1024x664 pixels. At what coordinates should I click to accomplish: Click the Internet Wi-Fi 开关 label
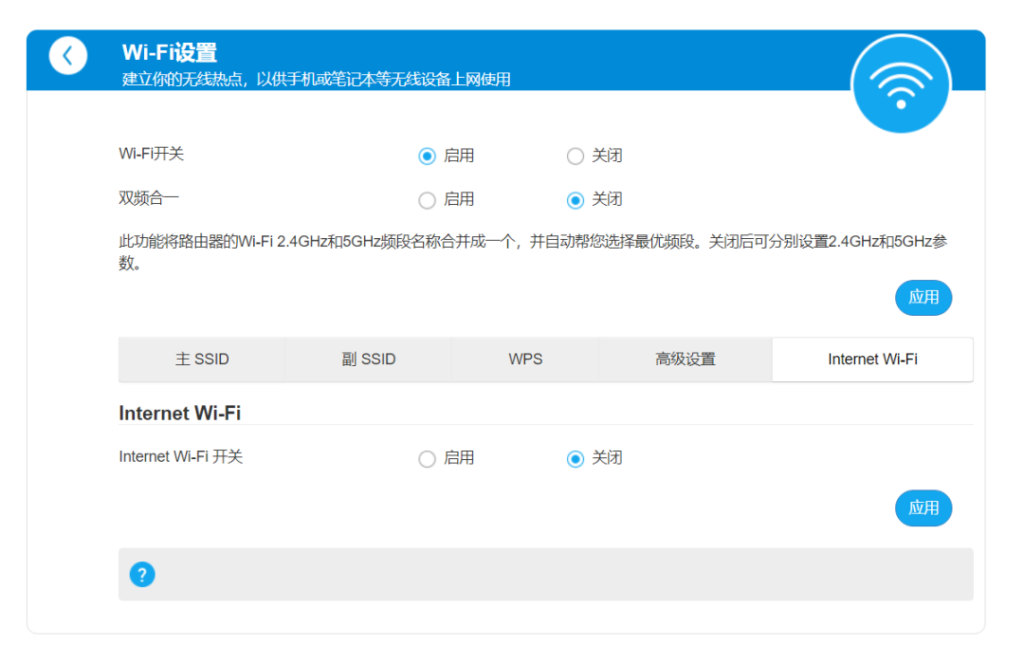click(x=180, y=457)
